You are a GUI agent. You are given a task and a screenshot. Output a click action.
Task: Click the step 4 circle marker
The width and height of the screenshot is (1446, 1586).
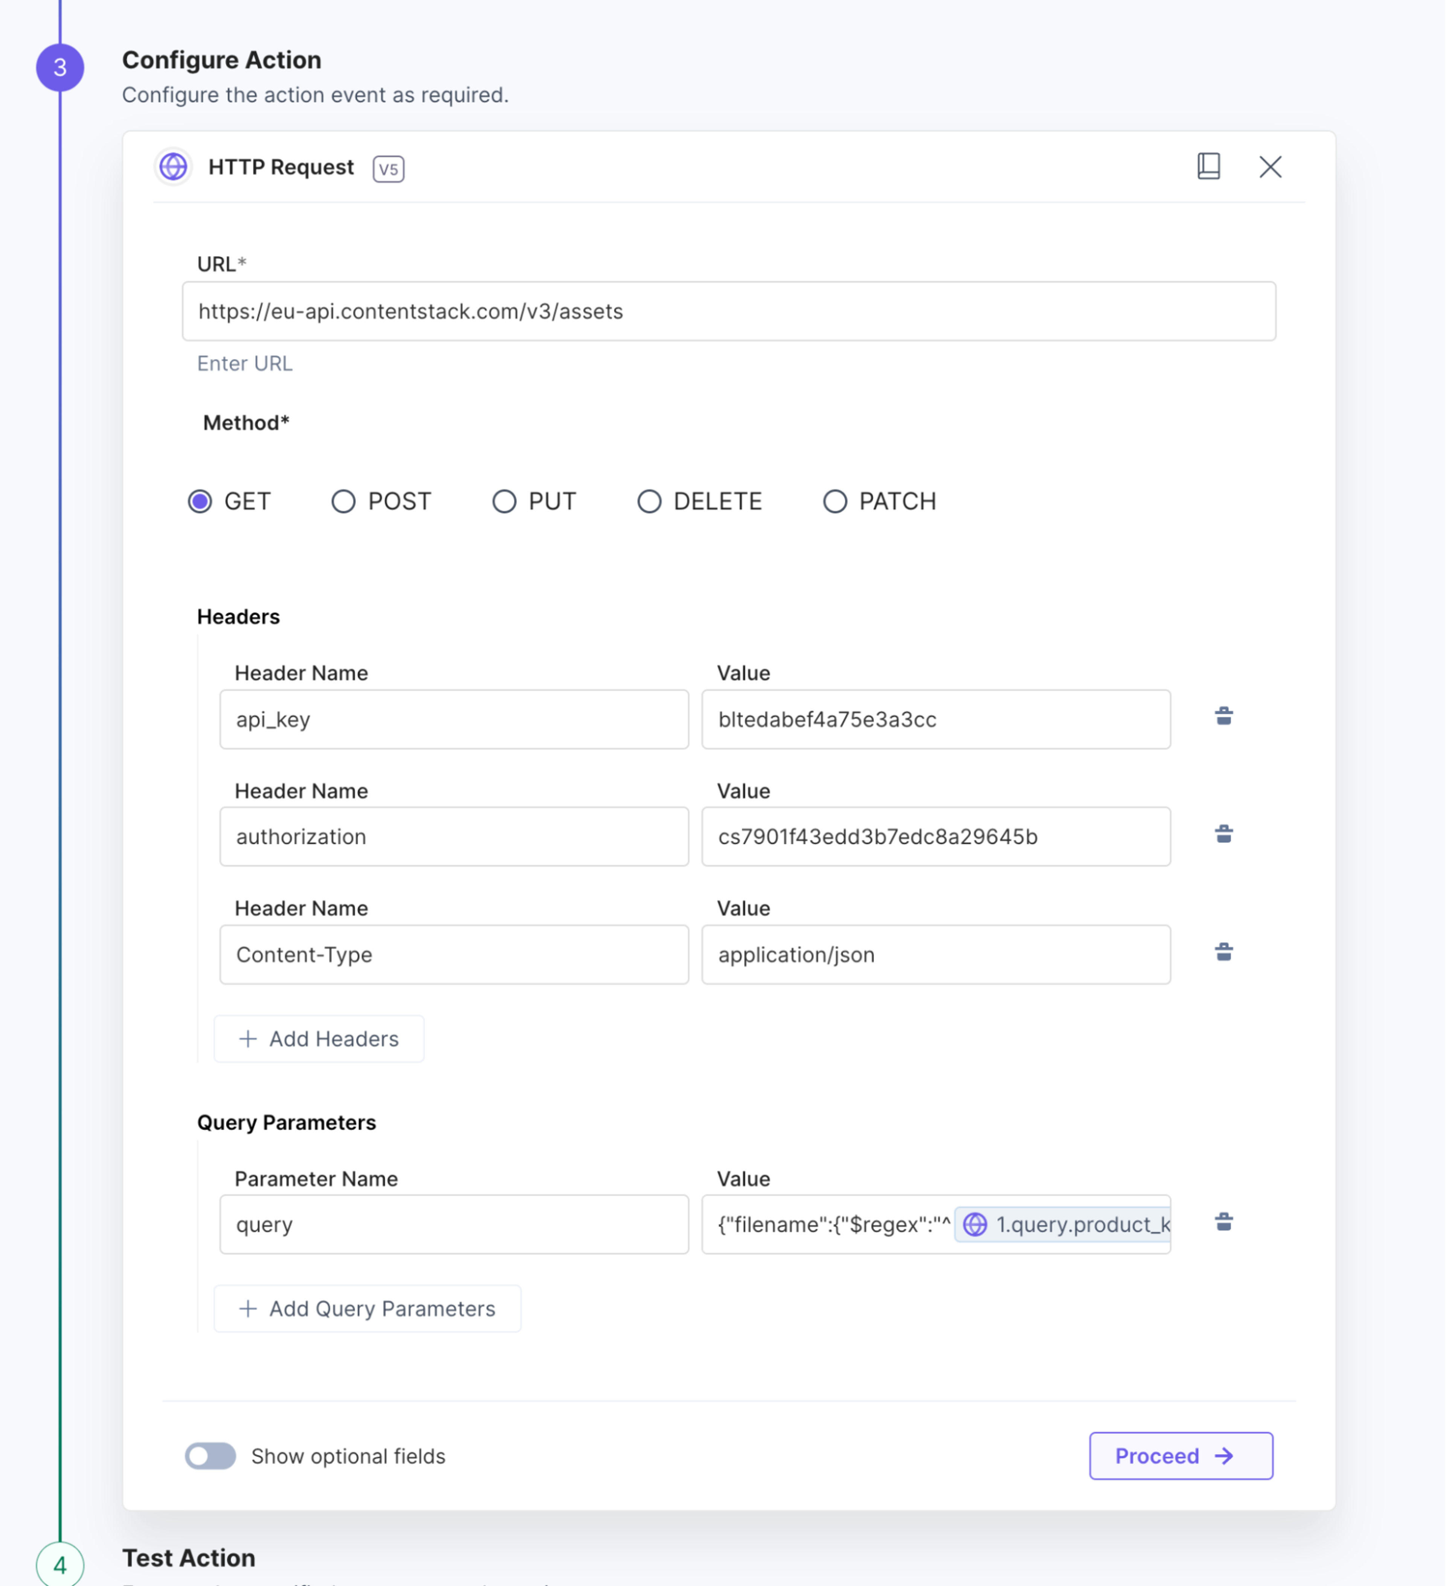[60, 1565]
